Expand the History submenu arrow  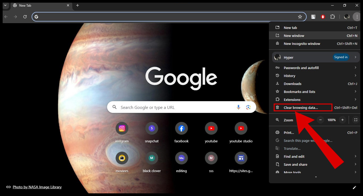coord(355,76)
